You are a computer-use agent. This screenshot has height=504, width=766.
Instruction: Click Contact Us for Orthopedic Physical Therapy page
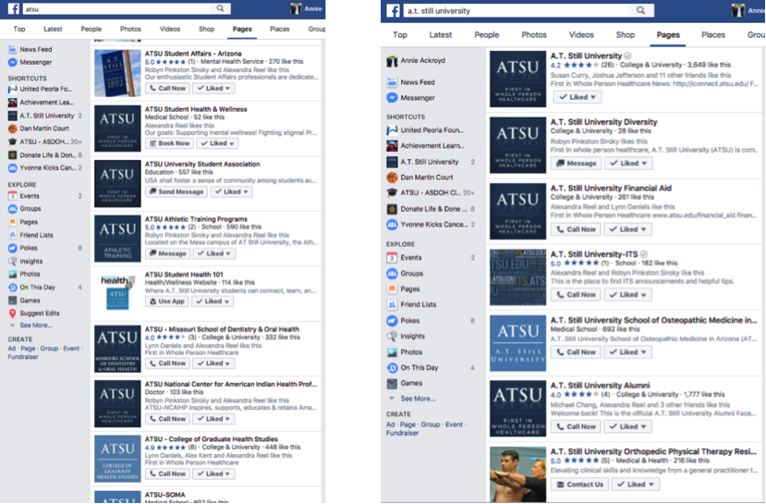(579, 485)
